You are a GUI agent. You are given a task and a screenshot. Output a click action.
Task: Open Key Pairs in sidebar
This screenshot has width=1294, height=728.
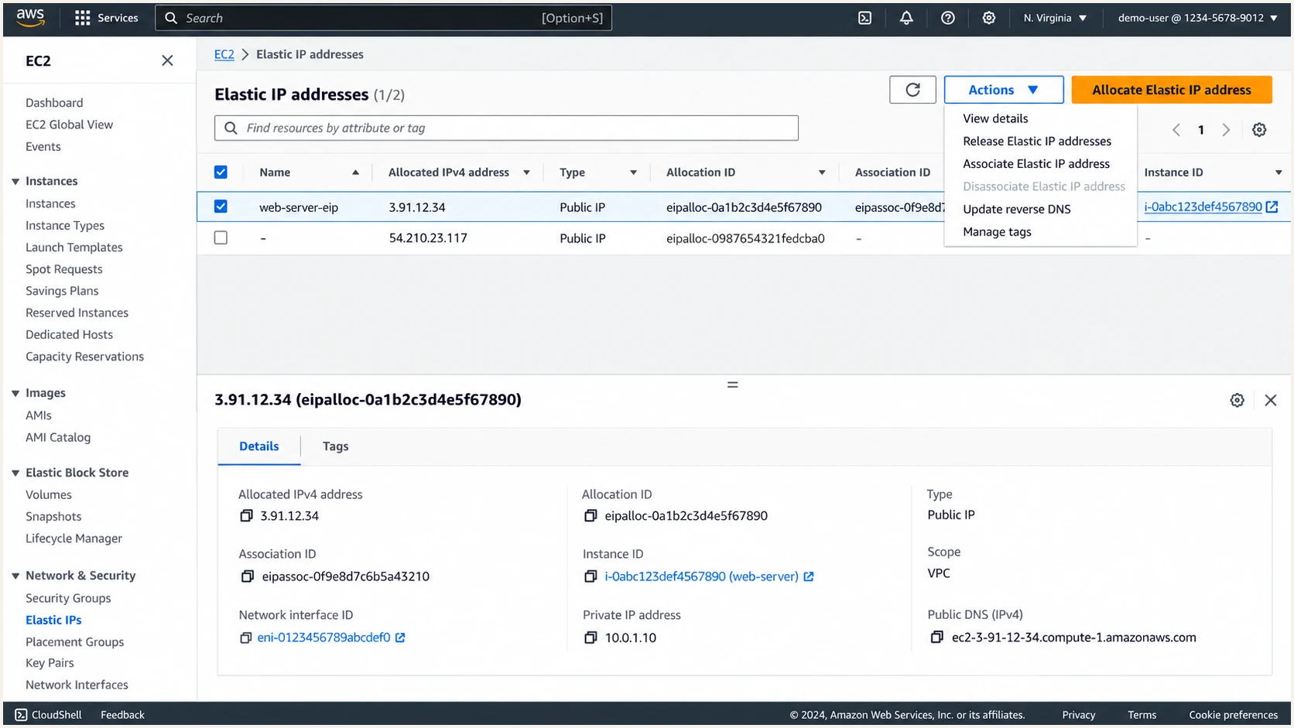(x=50, y=663)
